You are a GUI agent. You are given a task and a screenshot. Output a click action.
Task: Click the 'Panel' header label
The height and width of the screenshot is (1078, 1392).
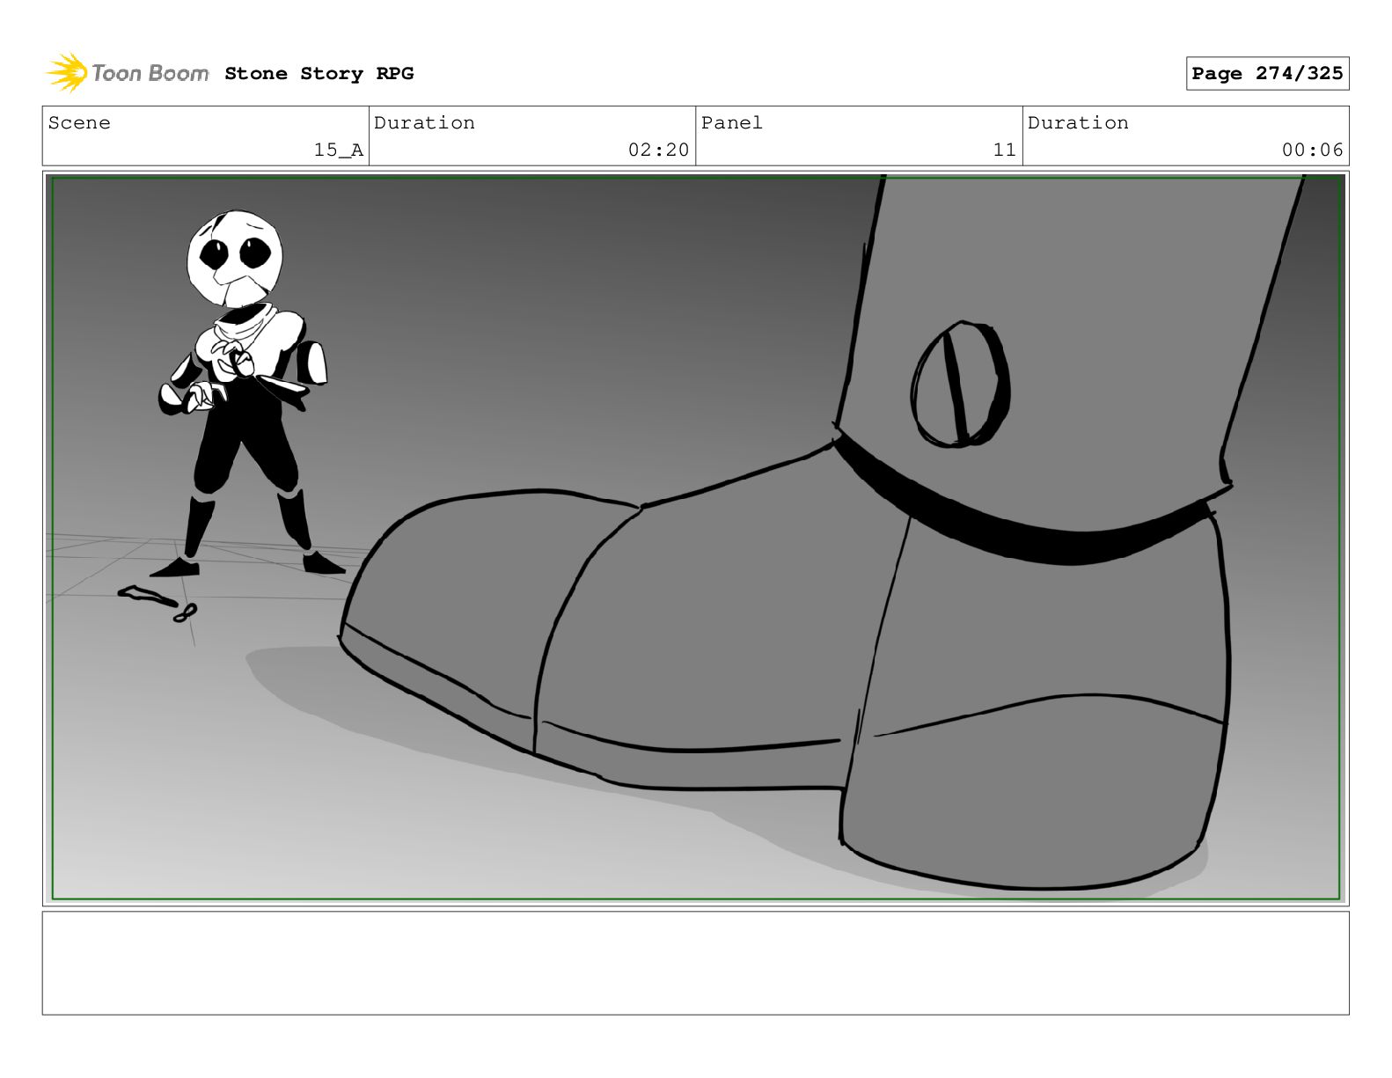(x=731, y=123)
